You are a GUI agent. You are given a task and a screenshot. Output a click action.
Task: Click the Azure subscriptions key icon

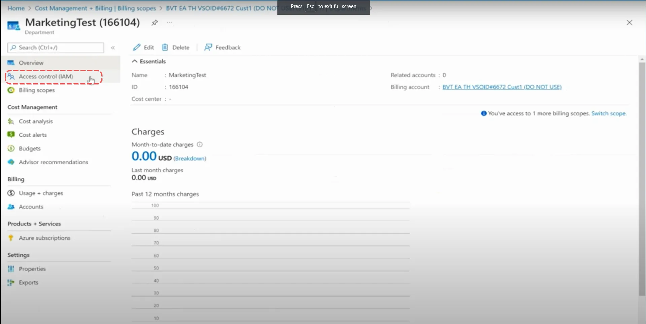[x=11, y=238]
